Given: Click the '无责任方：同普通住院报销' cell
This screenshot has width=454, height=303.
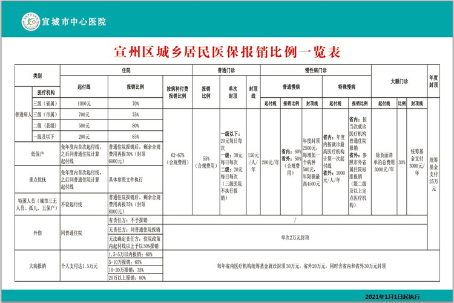Looking at the screenshot, I should click(135, 229).
